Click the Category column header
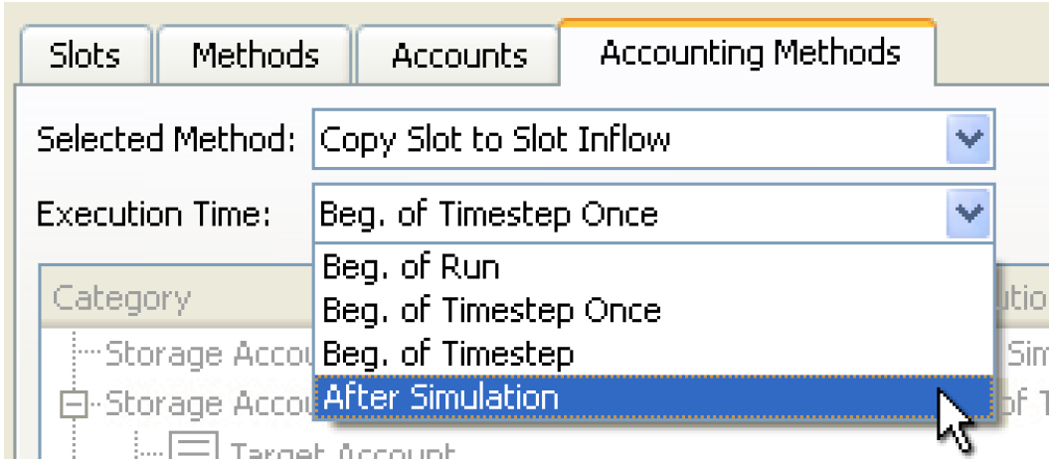Viewport: 1053px width, 462px height. point(121,298)
